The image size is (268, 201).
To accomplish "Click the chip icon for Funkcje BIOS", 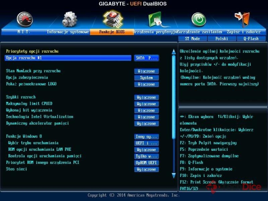I will 113,19.
